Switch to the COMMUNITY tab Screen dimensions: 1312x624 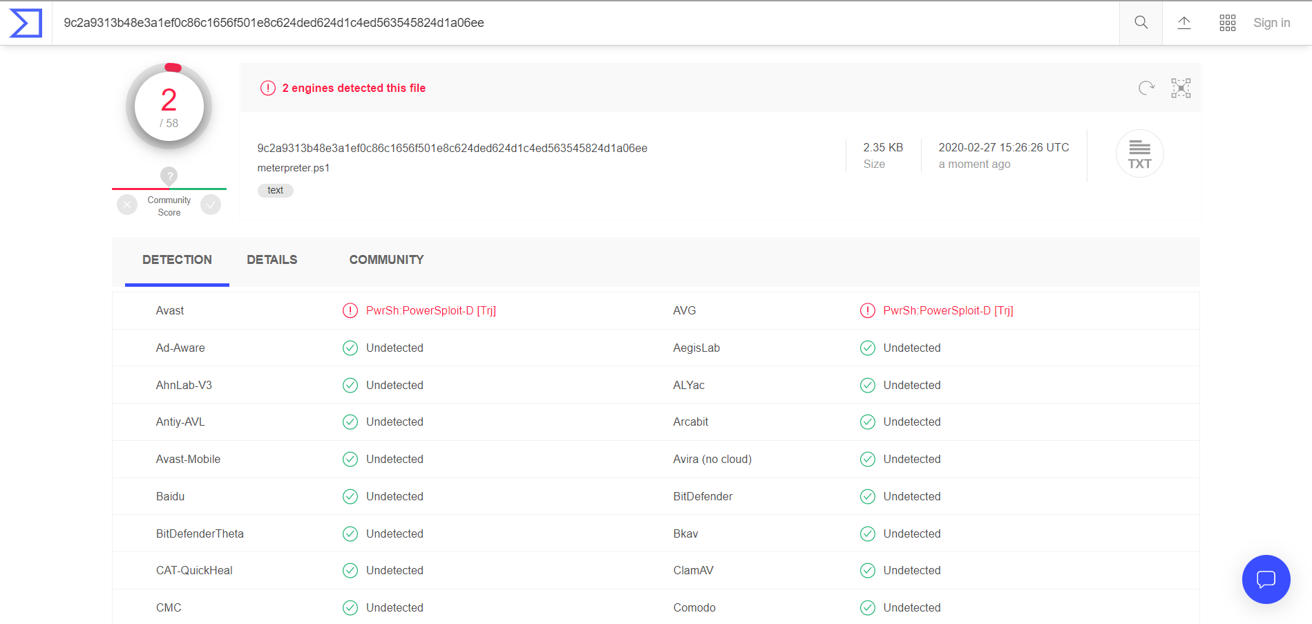click(386, 260)
